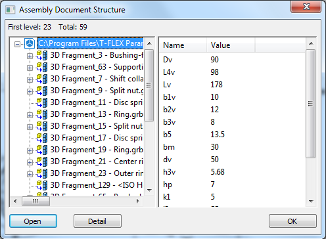Click the tree scroll down arrow
Viewport: 326px width, 239px height.
[x=149, y=190]
